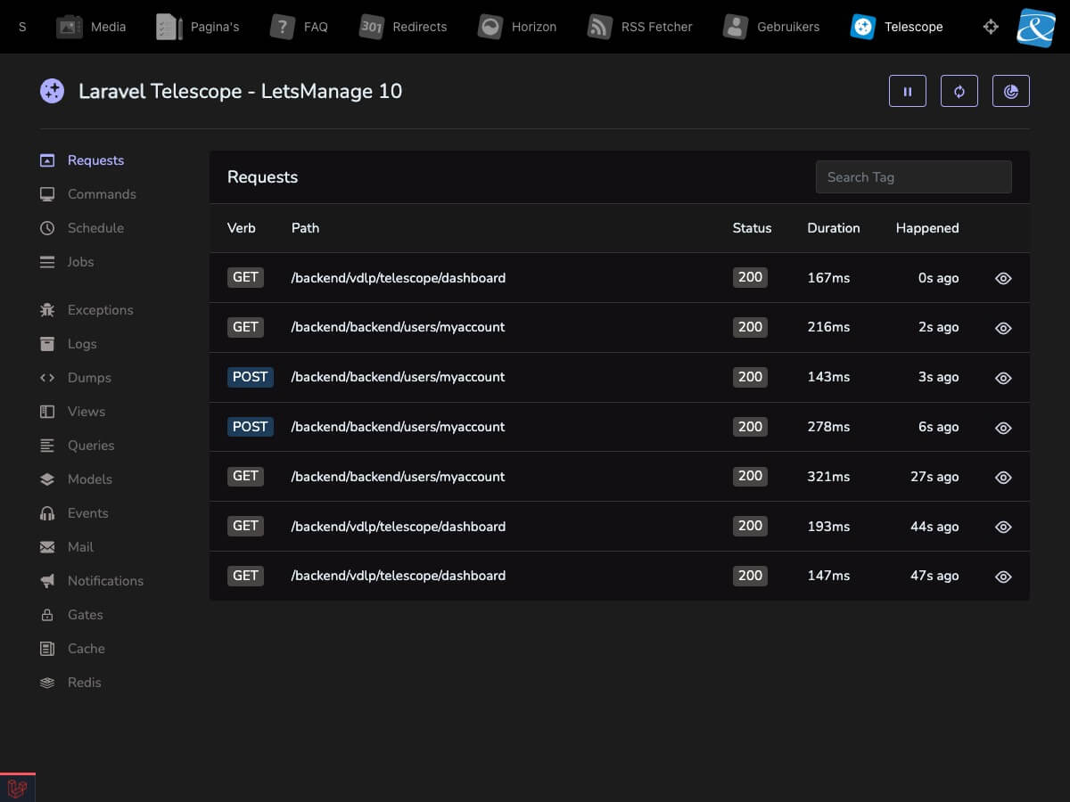The height and width of the screenshot is (802, 1070).
Task: Click the Cache newspaper icon in sidebar
Action: (x=47, y=649)
